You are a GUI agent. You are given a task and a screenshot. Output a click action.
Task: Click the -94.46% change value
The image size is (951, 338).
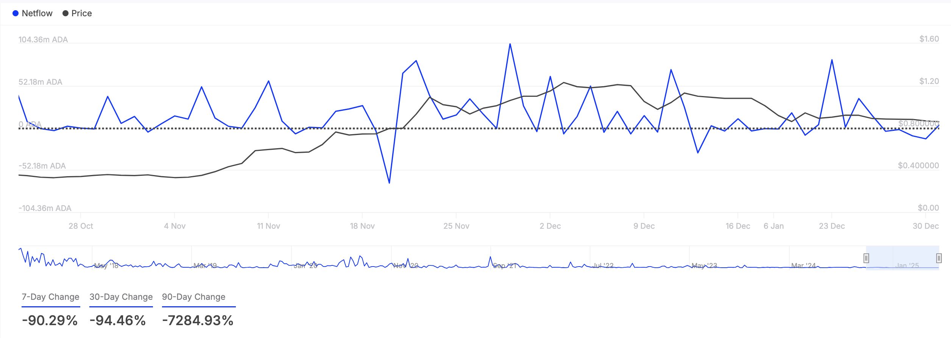coord(118,321)
